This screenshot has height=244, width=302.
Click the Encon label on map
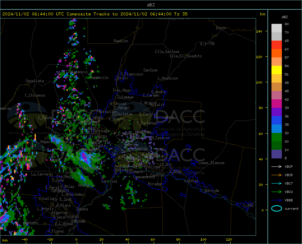(221, 28)
